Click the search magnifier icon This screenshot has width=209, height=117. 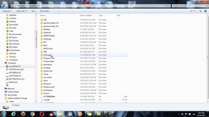point(207,6)
